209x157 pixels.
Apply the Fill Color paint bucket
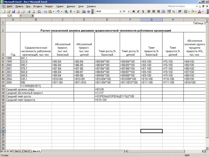[193, 11]
